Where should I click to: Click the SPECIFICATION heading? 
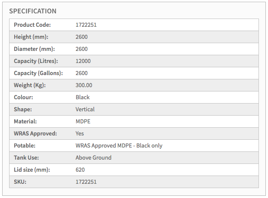[x=33, y=11]
